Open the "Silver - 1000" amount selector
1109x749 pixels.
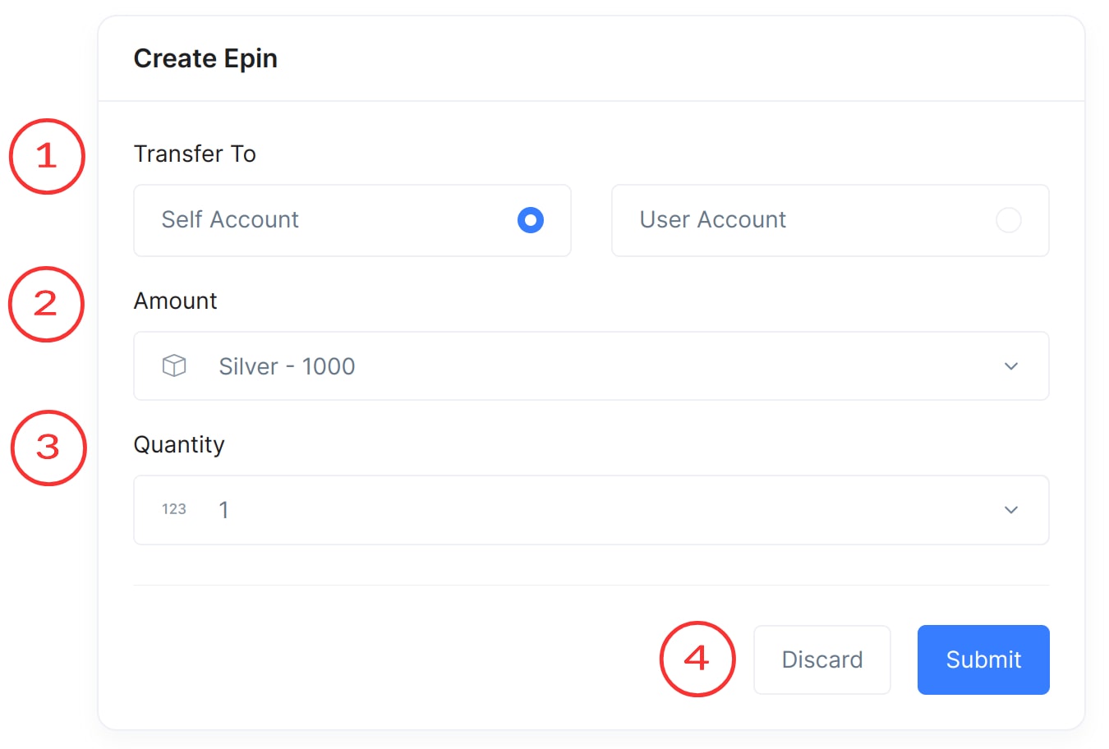coord(287,366)
